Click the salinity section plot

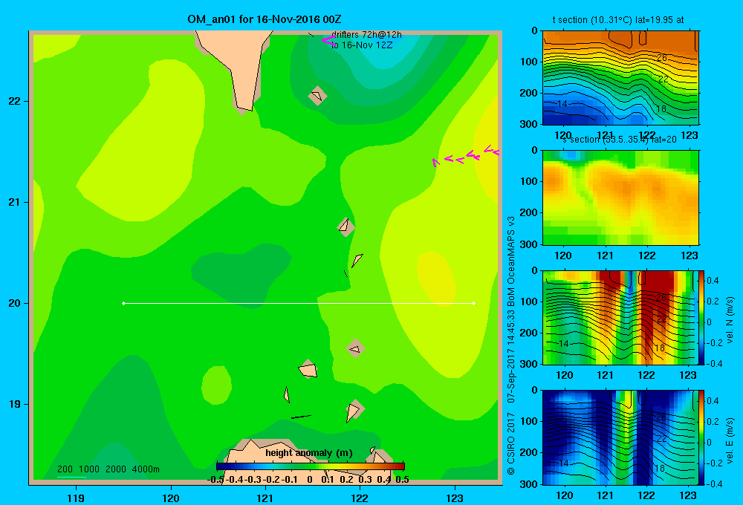(620, 198)
